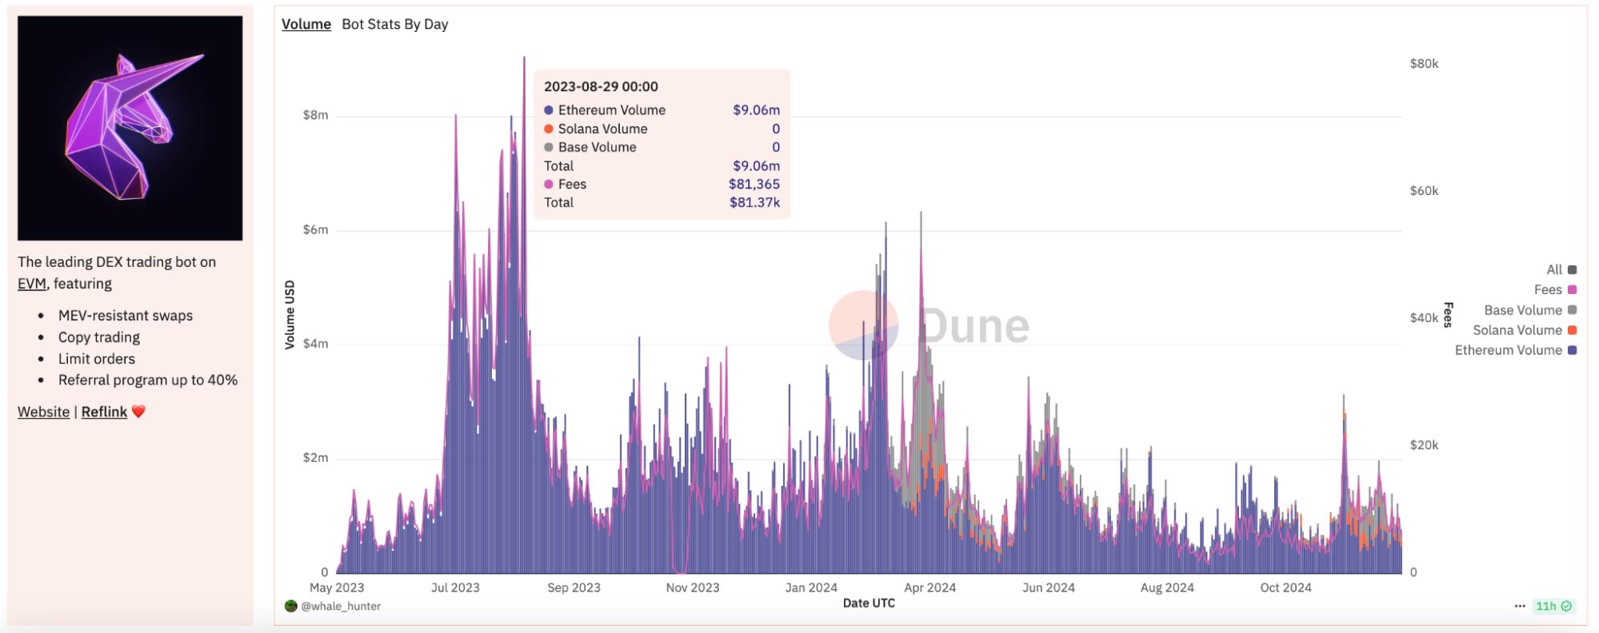
Task: Toggle Solana Volume series in legend
Action: [x=1517, y=330]
